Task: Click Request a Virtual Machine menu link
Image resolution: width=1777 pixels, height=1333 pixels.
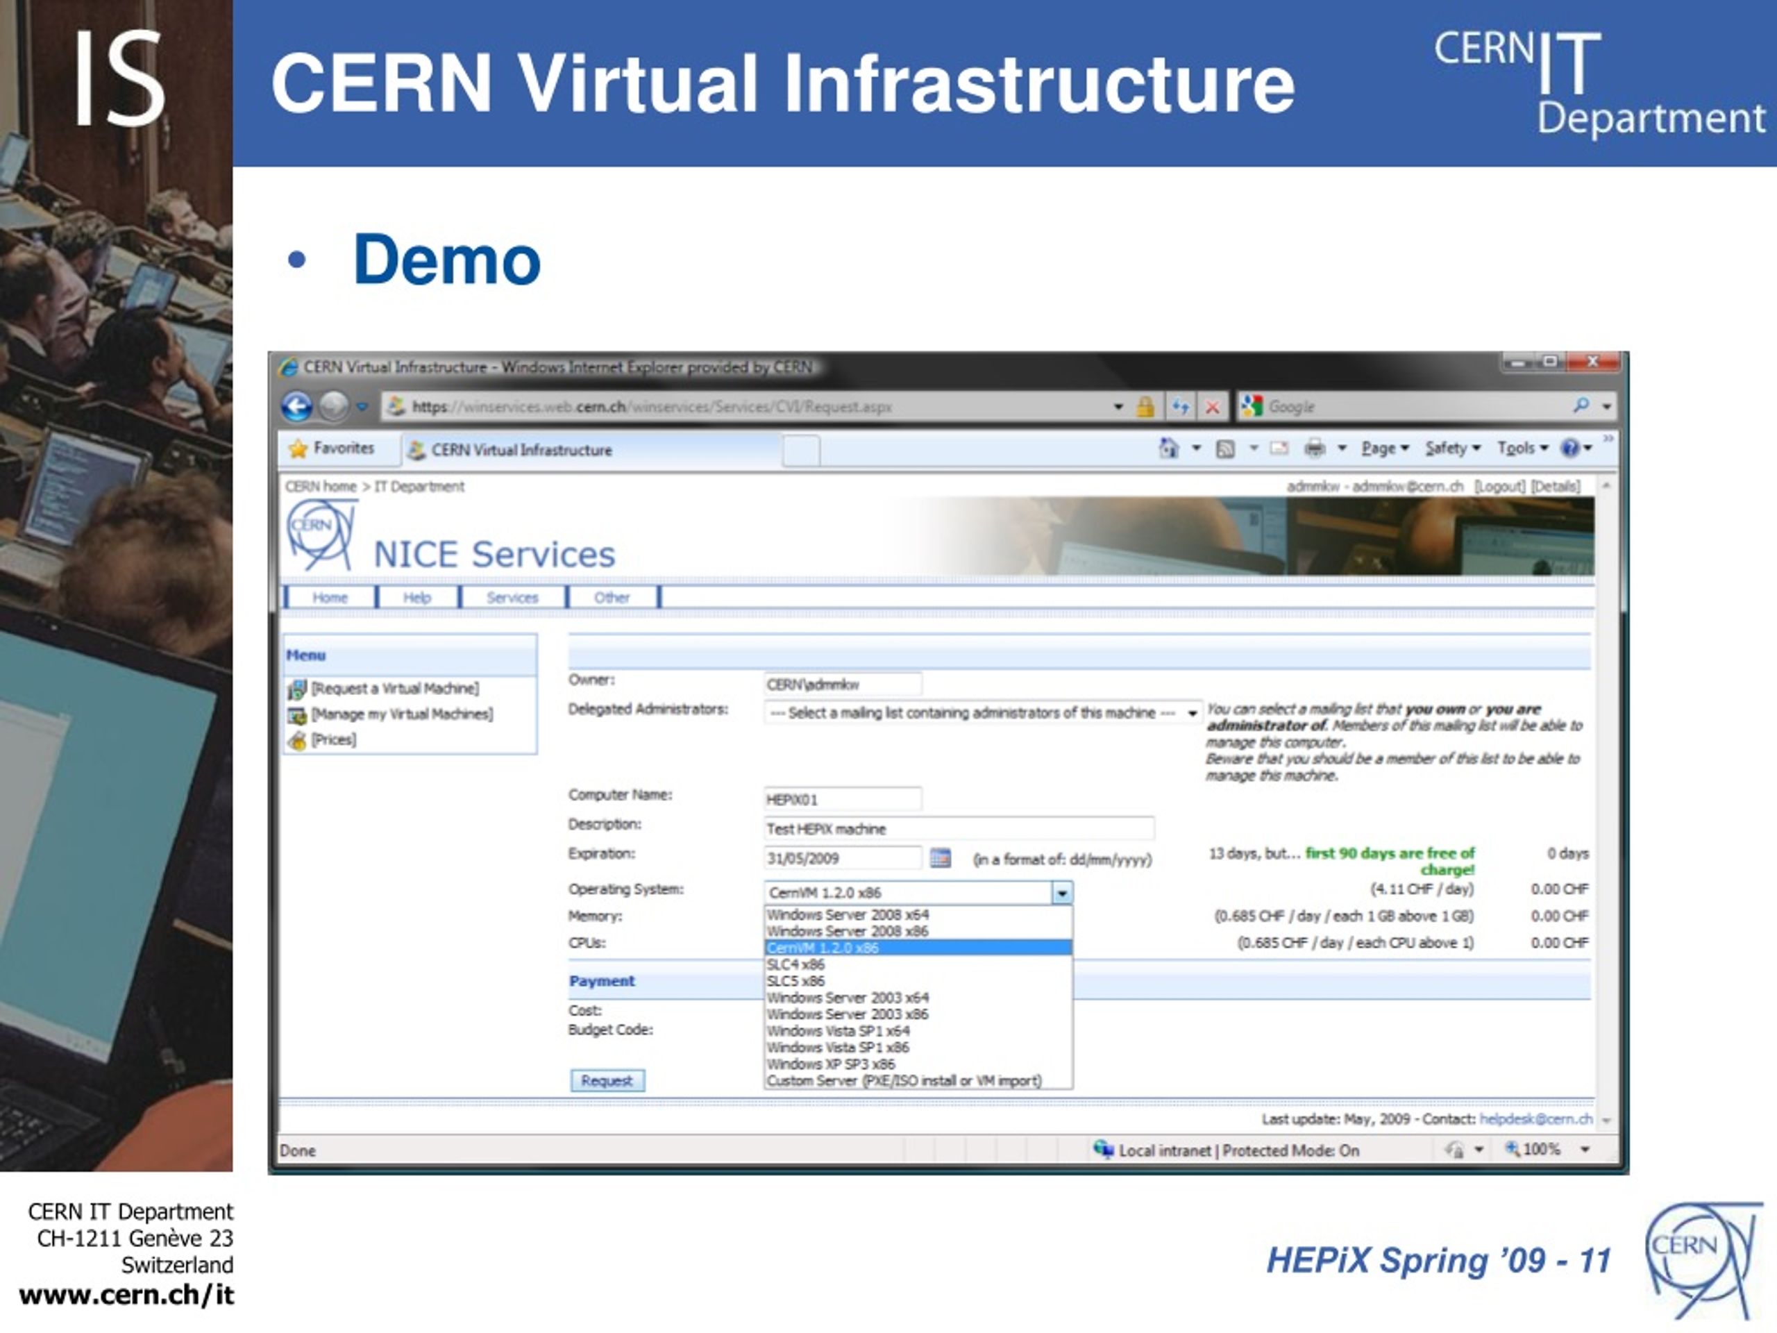Action: coord(395,689)
